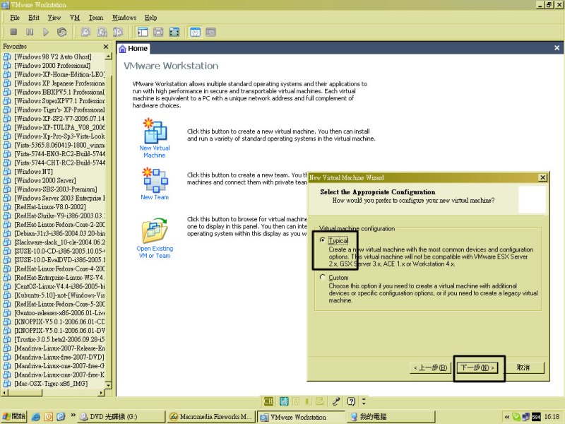Viewport: 565px width, 424px height.
Task: Switch to 我的電腦 taskbar button
Action: 392,417
